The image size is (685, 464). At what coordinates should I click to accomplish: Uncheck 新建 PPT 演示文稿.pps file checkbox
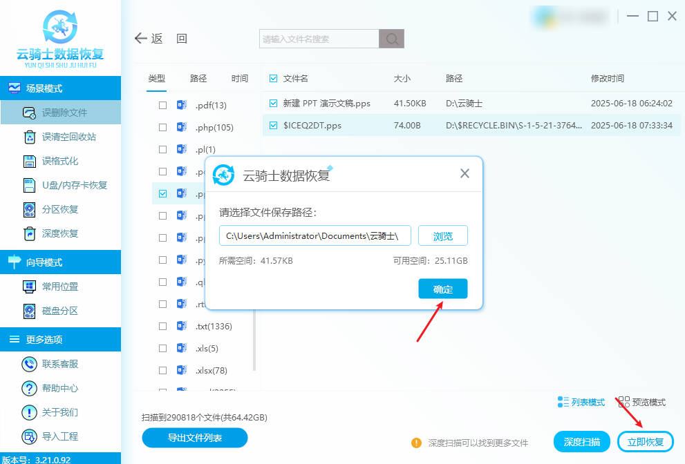[x=274, y=104]
